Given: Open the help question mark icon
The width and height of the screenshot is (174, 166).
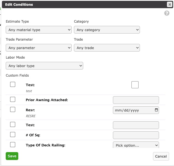Looking at the screenshot, I should 167,13.
